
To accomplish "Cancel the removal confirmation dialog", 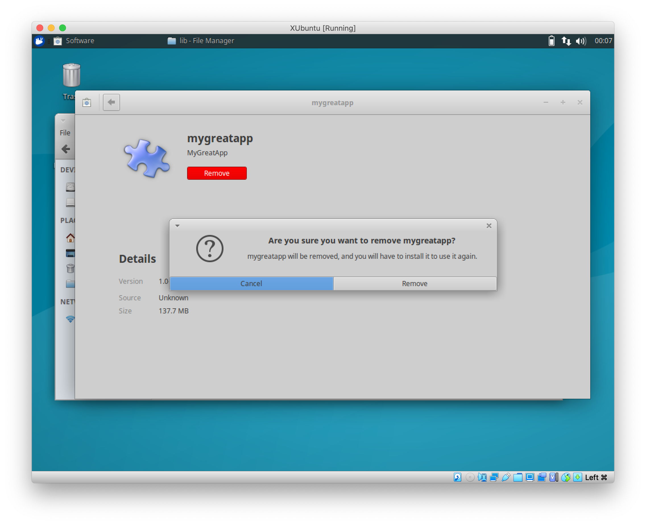I will (251, 283).
